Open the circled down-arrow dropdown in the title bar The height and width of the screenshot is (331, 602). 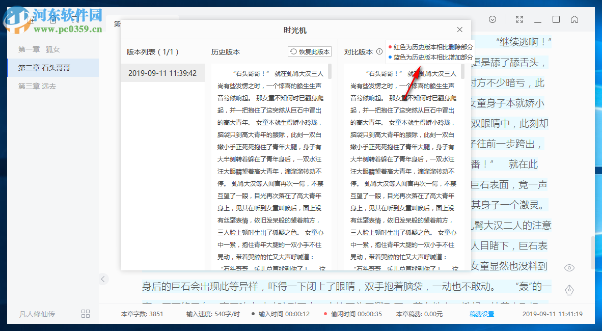(x=492, y=19)
